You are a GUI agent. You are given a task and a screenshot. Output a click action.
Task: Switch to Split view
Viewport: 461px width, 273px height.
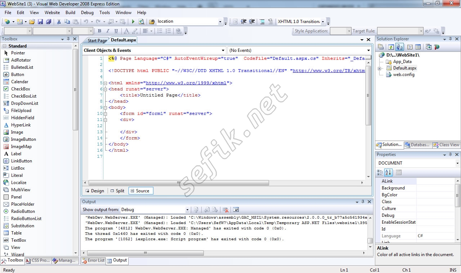pyautogui.click(x=117, y=191)
